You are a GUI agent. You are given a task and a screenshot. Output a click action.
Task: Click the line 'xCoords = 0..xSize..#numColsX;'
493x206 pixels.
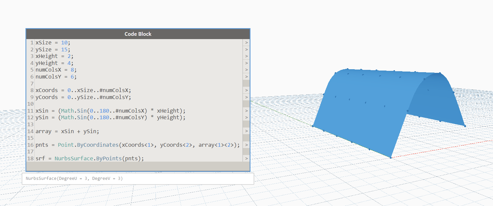(x=83, y=90)
